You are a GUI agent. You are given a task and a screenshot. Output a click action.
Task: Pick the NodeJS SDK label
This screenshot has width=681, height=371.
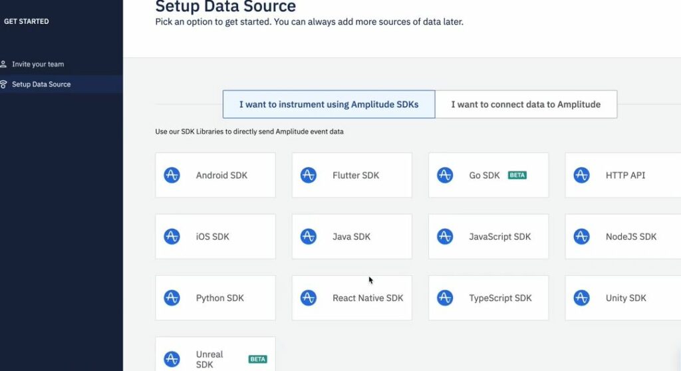631,237
